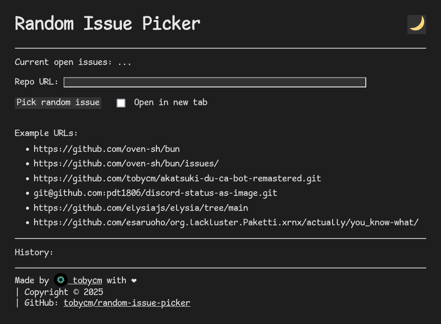Click the akatsuki-du-ca-bot-remastered.git example URL
Image resolution: width=441 pixels, height=324 pixels.
pyautogui.click(x=178, y=178)
